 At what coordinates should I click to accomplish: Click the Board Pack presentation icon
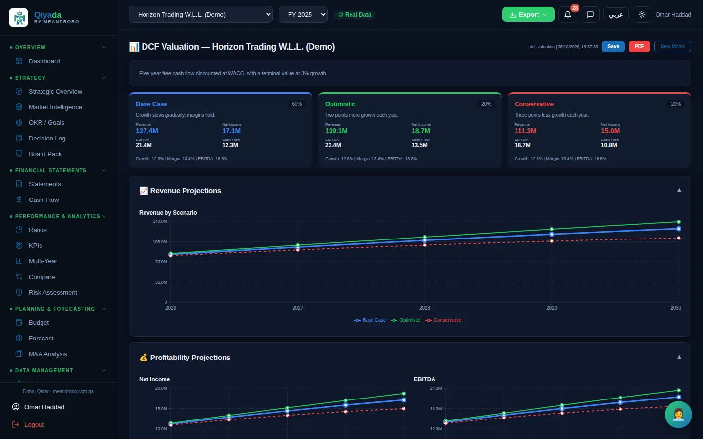click(19, 154)
